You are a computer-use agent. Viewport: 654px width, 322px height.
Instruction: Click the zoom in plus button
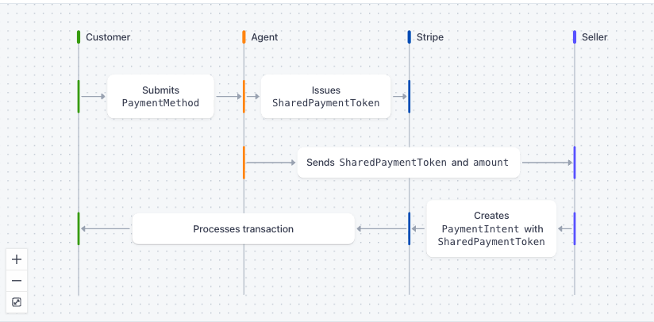17,259
